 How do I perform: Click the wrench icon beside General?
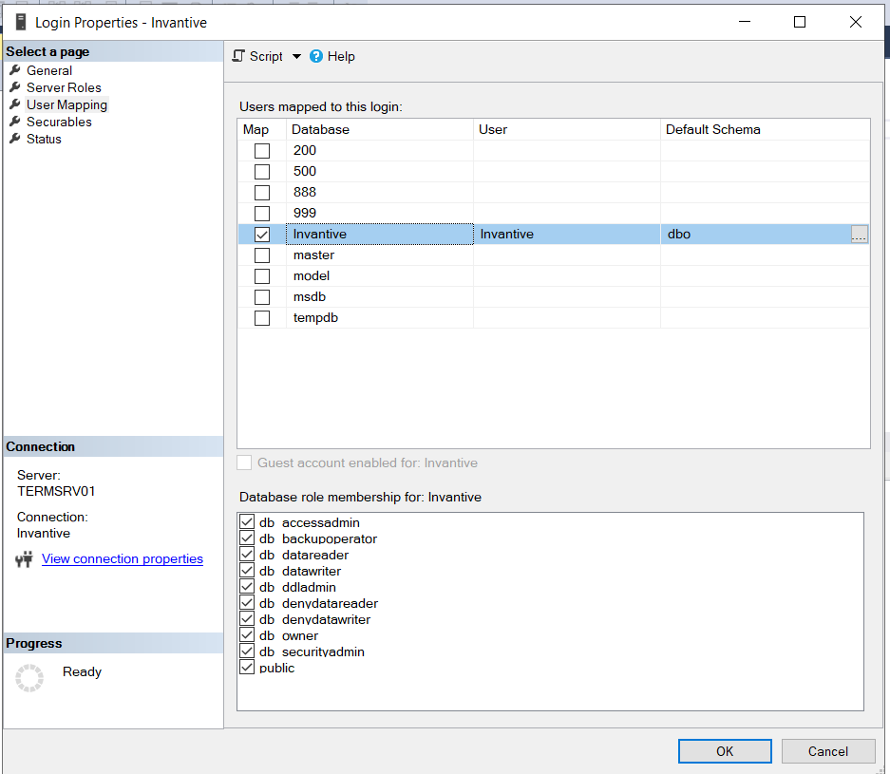[x=15, y=69]
